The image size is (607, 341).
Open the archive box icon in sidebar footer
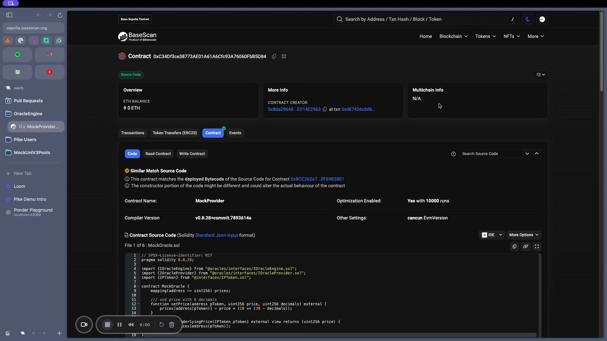(8, 333)
